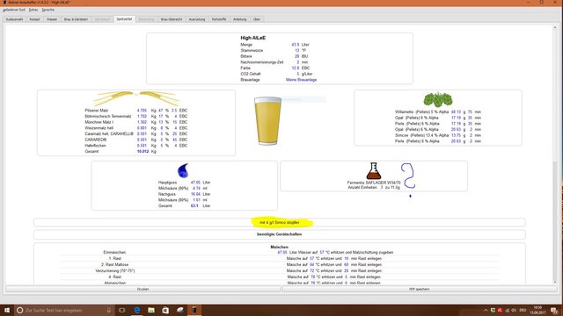The width and height of the screenshot is (563, 316).
Task: Open the Sudauswahl tab
Action: (x=14, y=19)
